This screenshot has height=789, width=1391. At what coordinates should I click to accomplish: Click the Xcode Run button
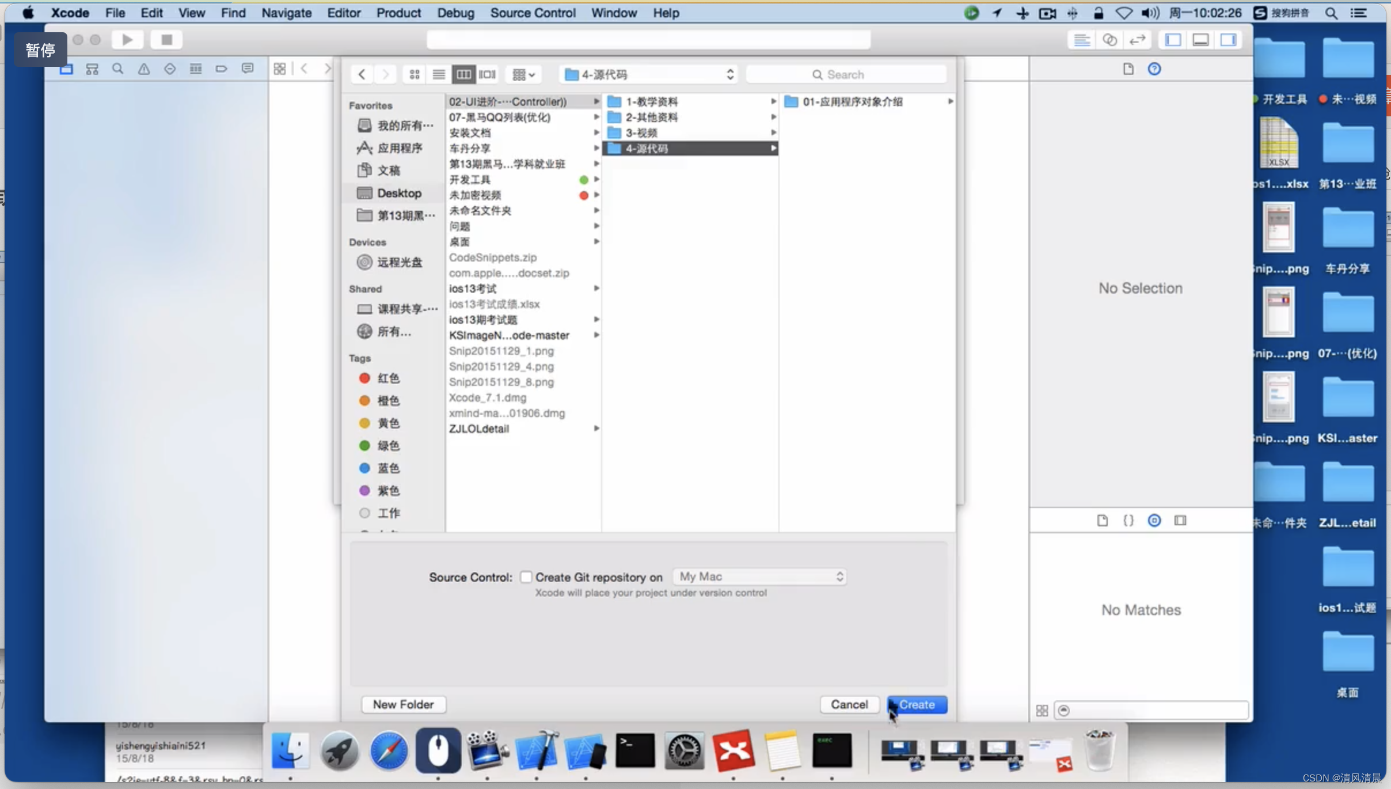[x=127, y=40]
